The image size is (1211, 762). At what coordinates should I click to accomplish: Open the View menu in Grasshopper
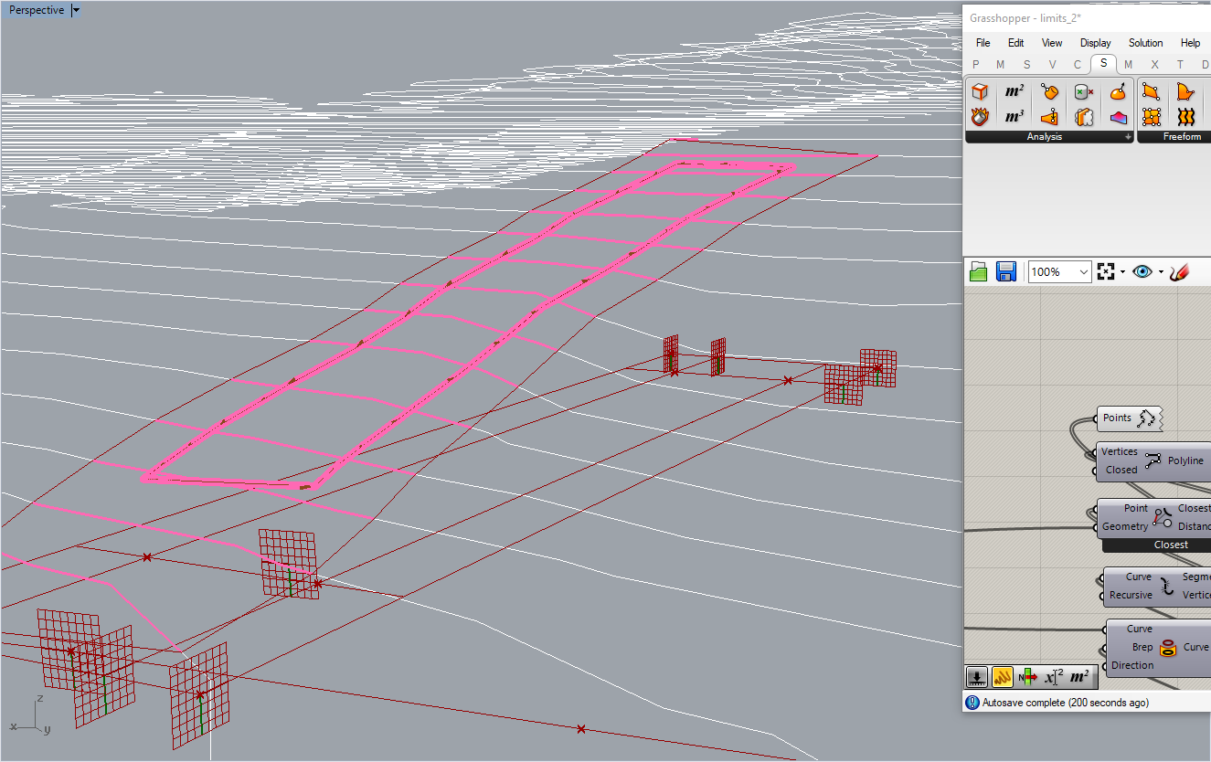pos(1052,43)
